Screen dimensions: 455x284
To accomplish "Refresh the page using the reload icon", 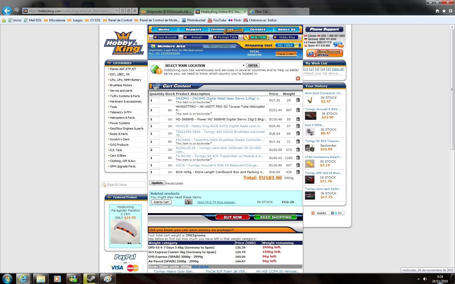I will pyautogui.click(x=129, y=11).
